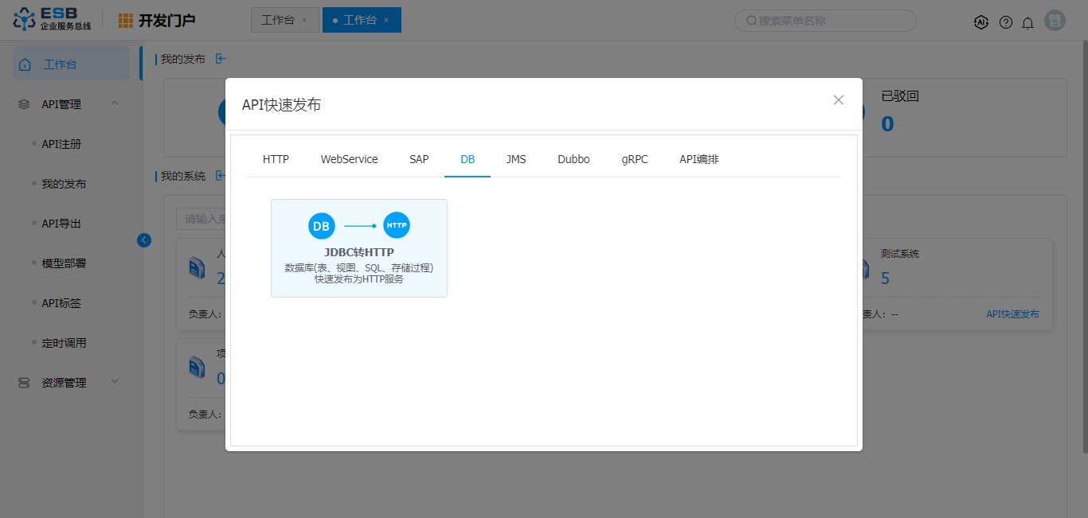Close the first 工作台 tab
This screenshot has height=518, width=1088.
(x=304, y=20)
